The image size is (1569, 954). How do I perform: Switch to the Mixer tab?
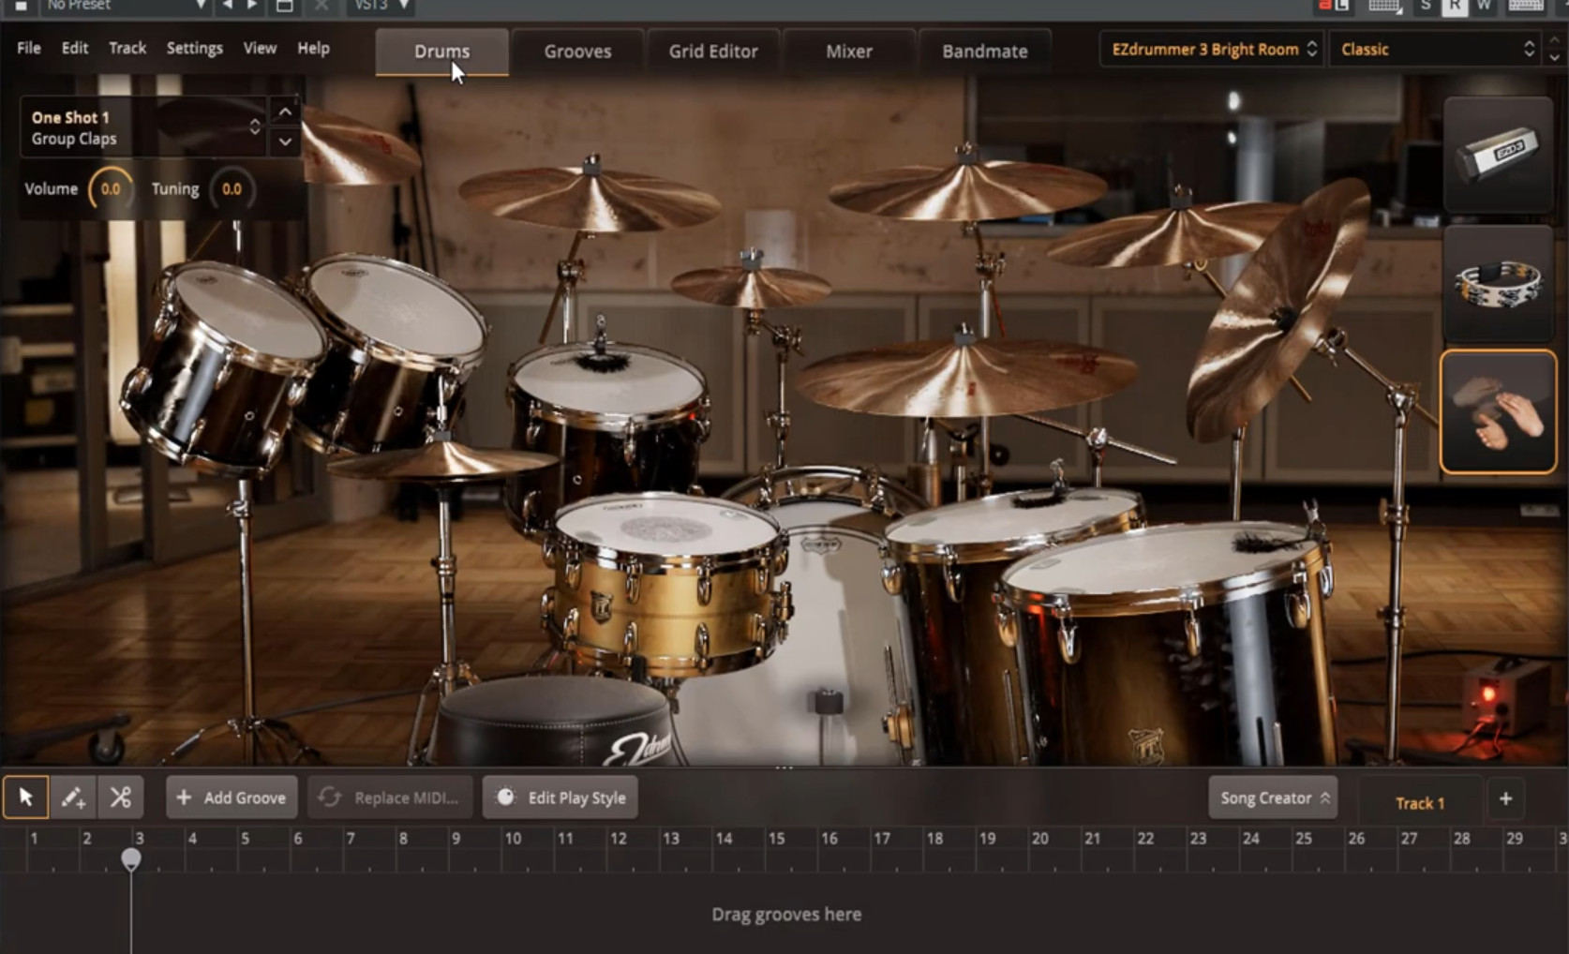(849, 52)
